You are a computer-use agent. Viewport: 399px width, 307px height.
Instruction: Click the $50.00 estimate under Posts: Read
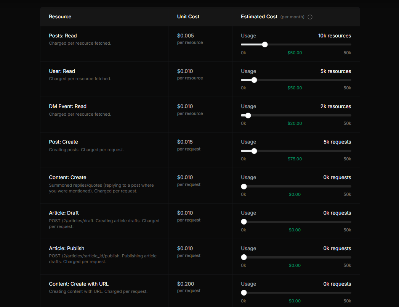(x=295, y=53)
